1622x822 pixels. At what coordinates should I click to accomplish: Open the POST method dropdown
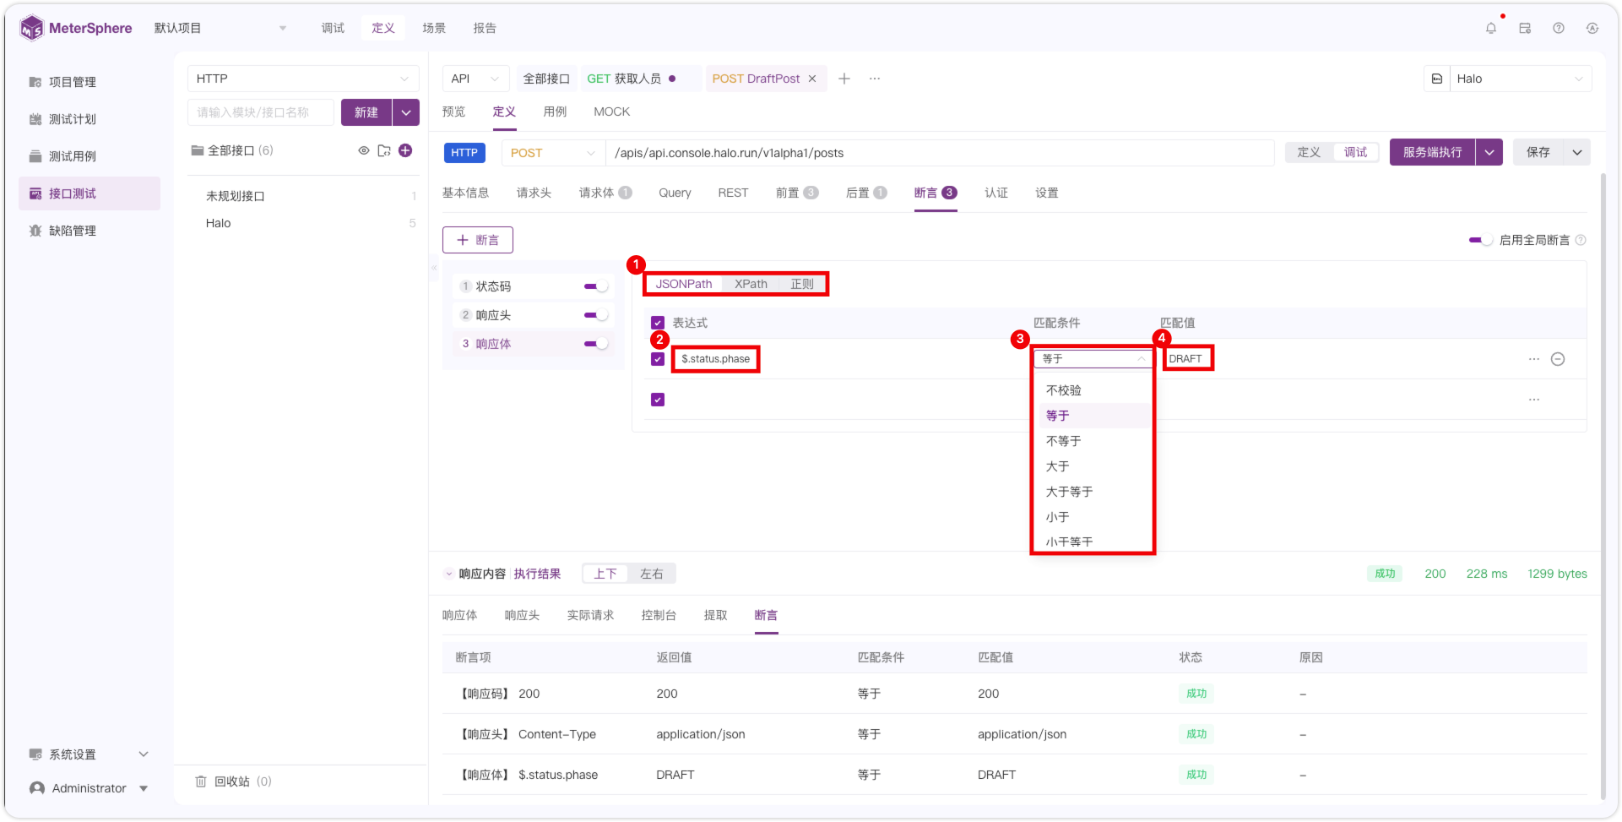(x=553, y=153)
